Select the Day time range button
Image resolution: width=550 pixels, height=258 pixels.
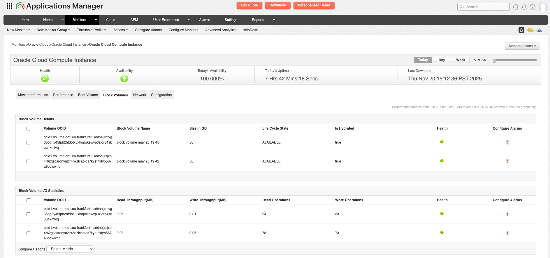coord(442,60)
